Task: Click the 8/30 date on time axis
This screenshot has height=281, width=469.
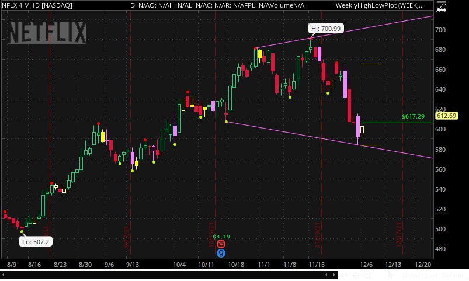Action: 85,265
